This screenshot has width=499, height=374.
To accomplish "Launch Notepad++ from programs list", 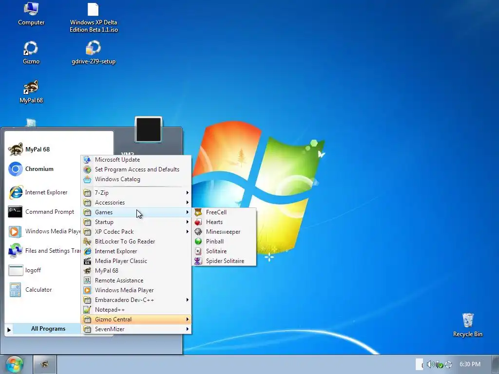I will coord(136,309).
